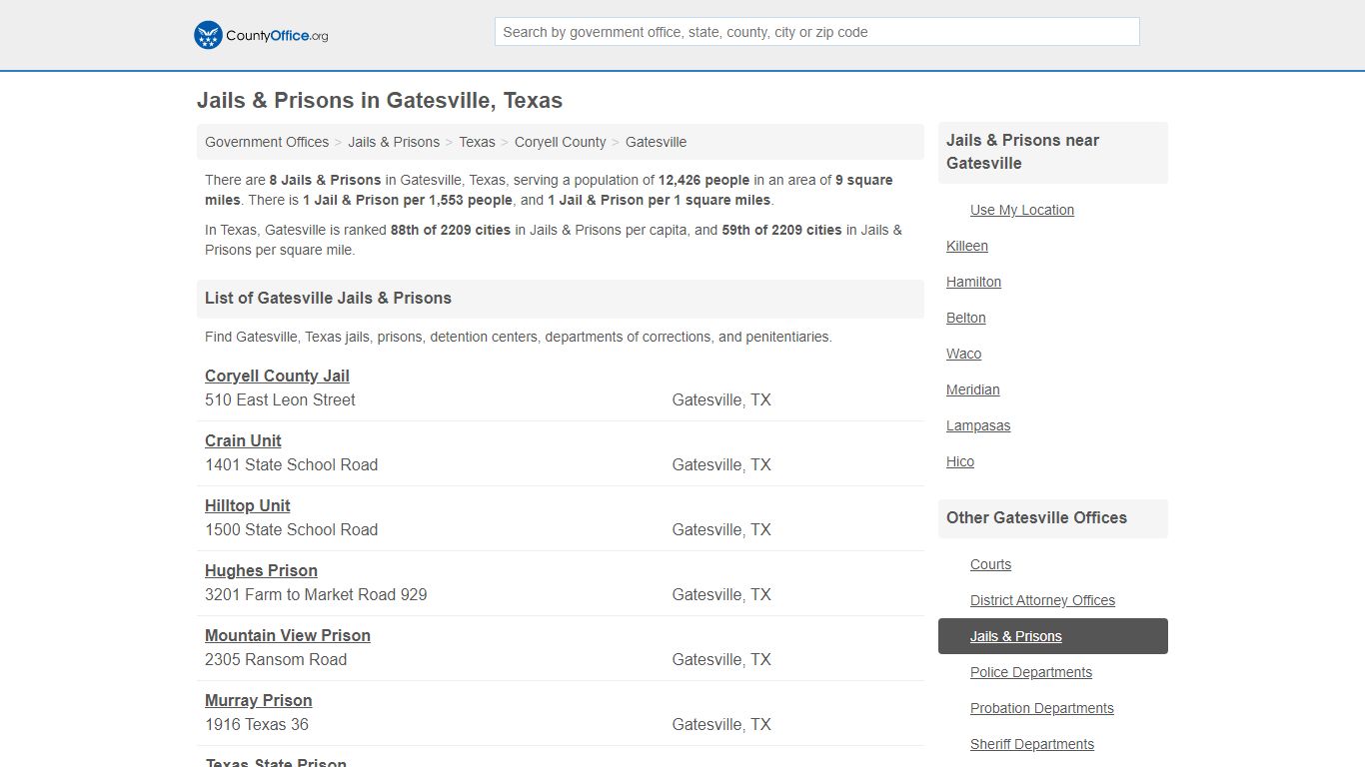Open Hilltop Unit listing
This screenshot has height=767, width=1365.
pos(248,505)
